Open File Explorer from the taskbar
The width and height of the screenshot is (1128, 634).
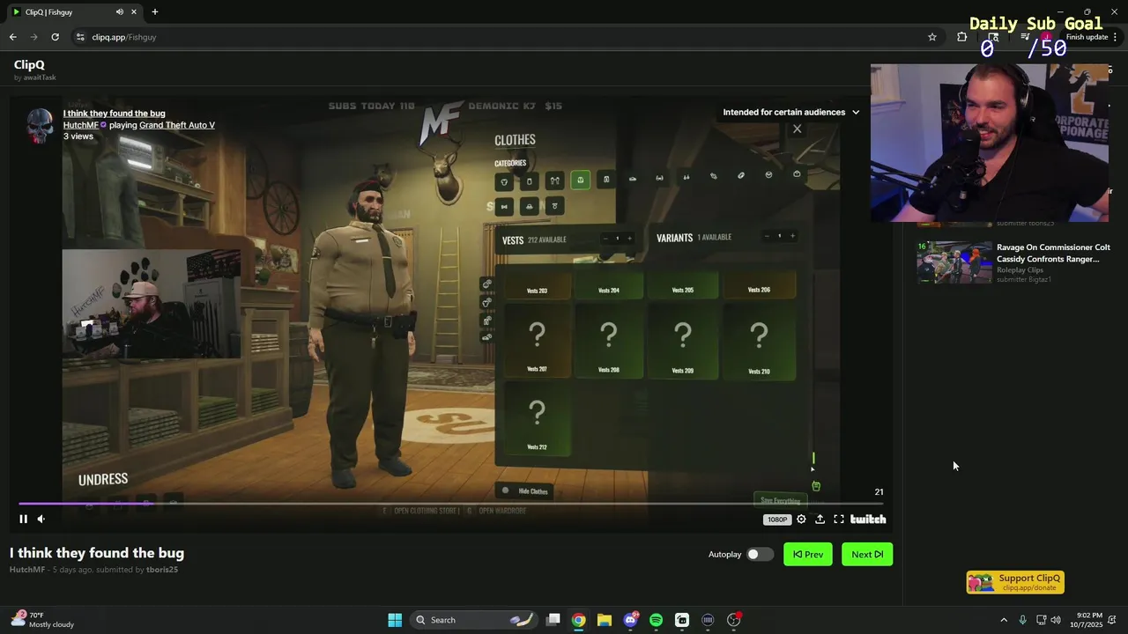point(605,620)
